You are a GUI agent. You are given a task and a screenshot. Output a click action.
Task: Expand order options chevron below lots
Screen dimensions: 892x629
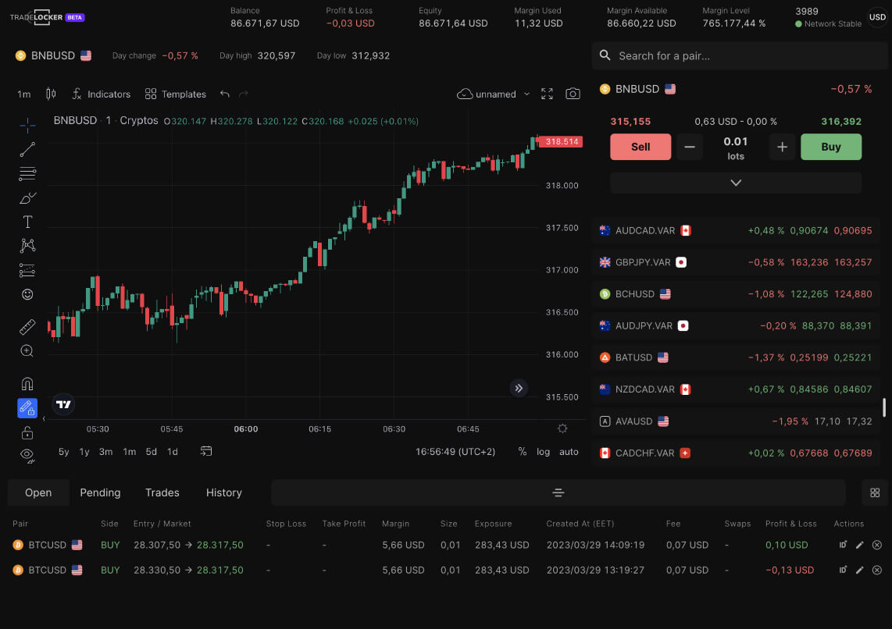tap(735, 183)
